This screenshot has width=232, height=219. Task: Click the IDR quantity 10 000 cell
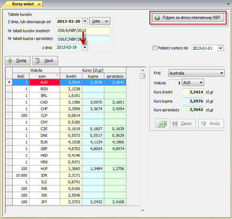coord(21,175)
